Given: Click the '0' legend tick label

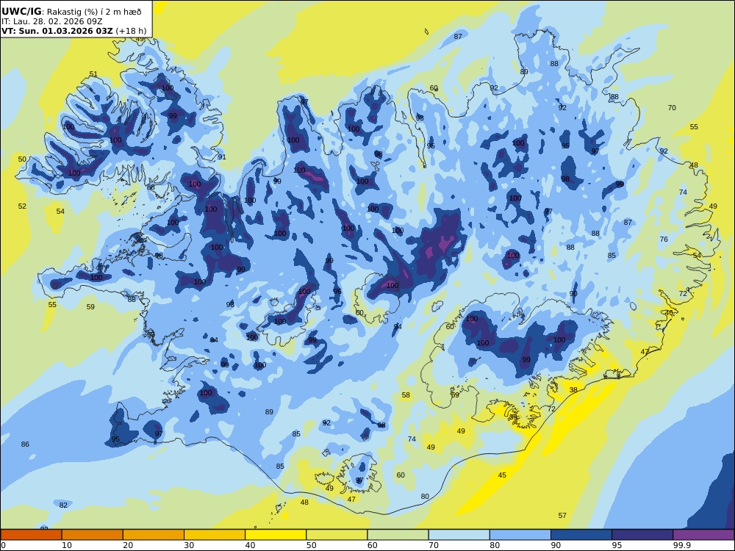Looking at the screenshot, I should click(3, 545).
